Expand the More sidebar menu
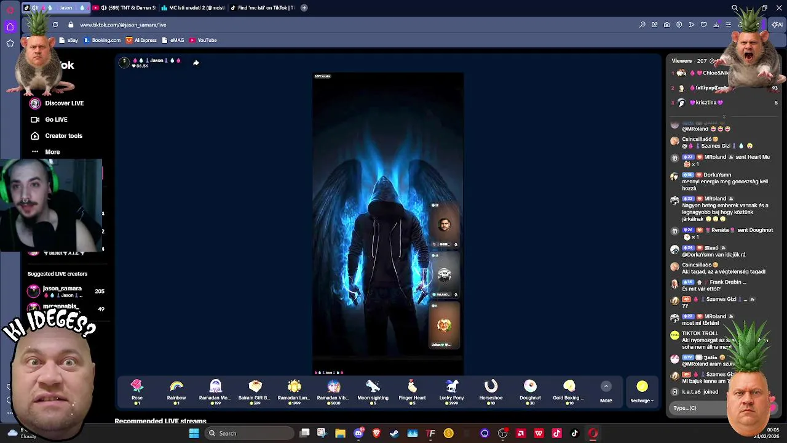Image resolution: width=787 pixels, height=443 pixels. pos(45,152)
